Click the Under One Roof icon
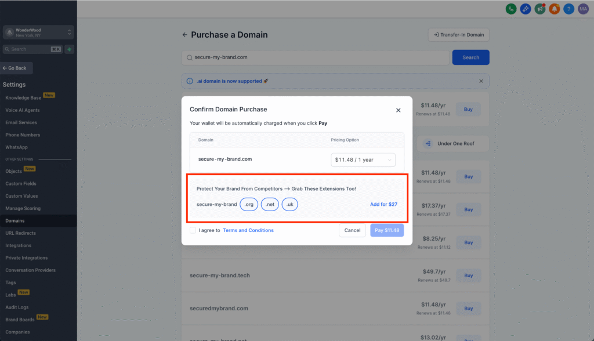This screenshot has width=594, height=341. click(x=428, y=144)
